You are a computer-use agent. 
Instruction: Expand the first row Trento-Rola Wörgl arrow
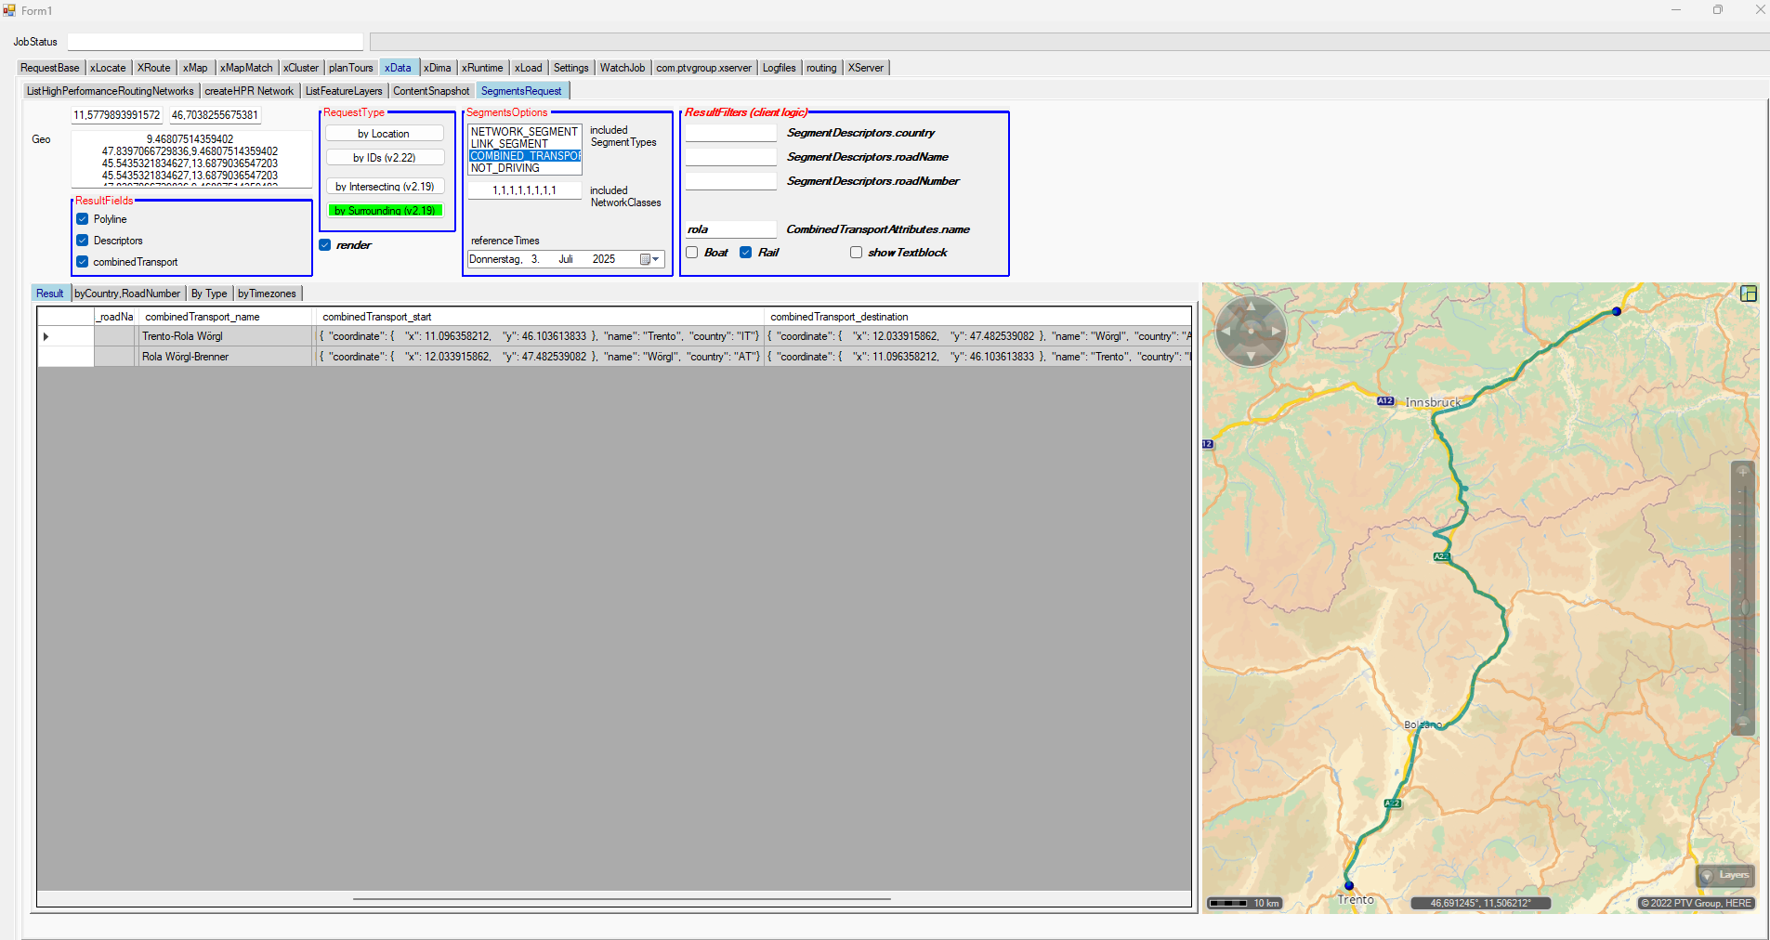tap(46, 336)
